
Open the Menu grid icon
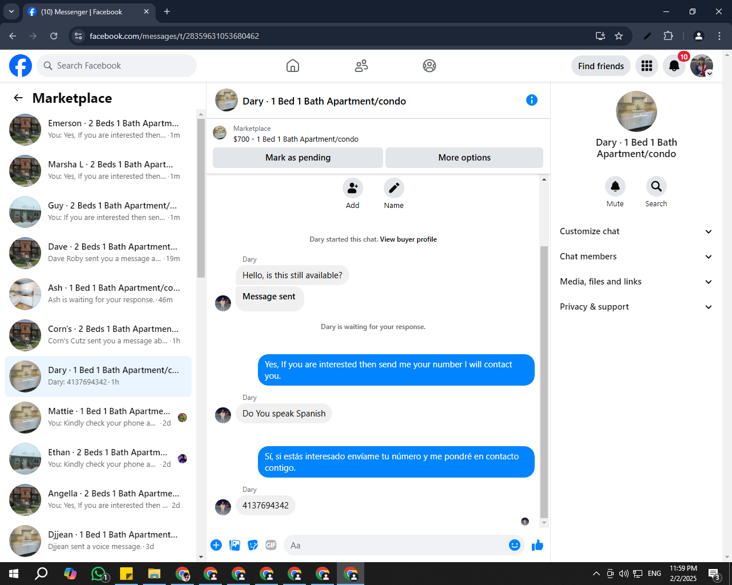point(647,66)
